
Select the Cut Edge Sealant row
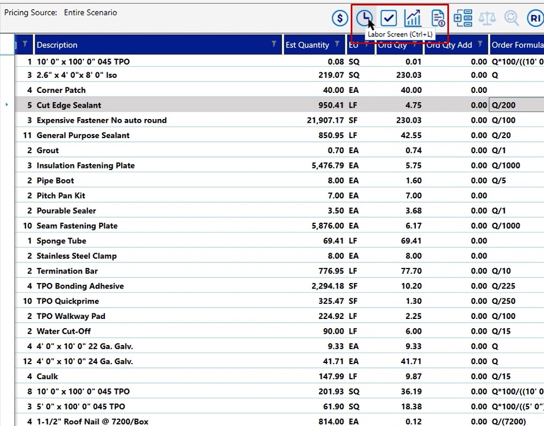click(69, 105)
